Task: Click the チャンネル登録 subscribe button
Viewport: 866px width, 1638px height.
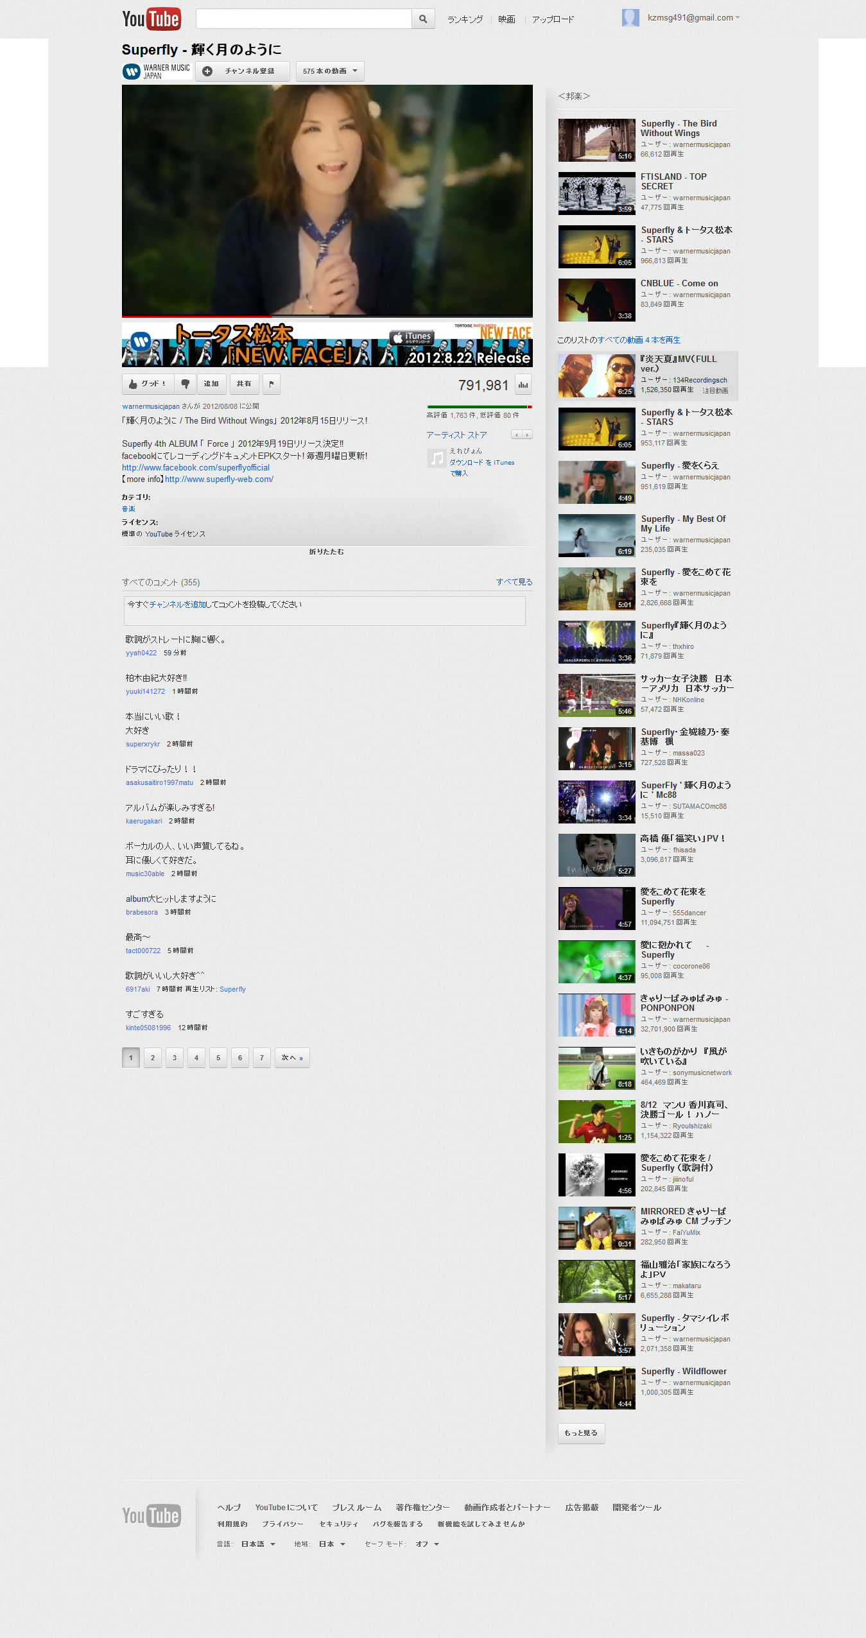Action: (x=243, y=71)
